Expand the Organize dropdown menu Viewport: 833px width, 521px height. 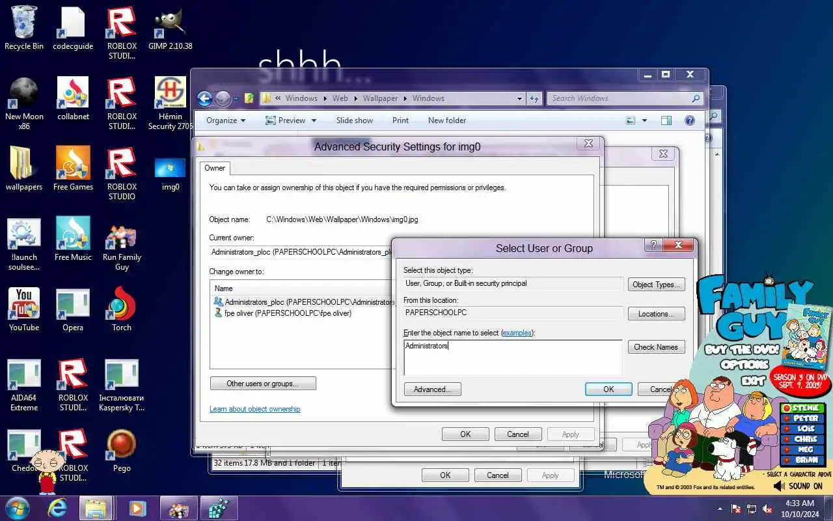tap(226, 120)
